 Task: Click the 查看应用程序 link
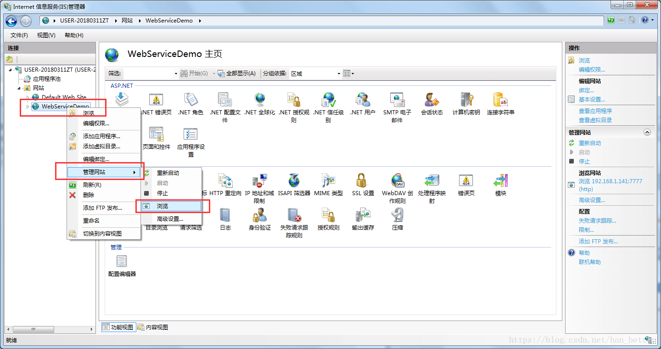[595, 111]
